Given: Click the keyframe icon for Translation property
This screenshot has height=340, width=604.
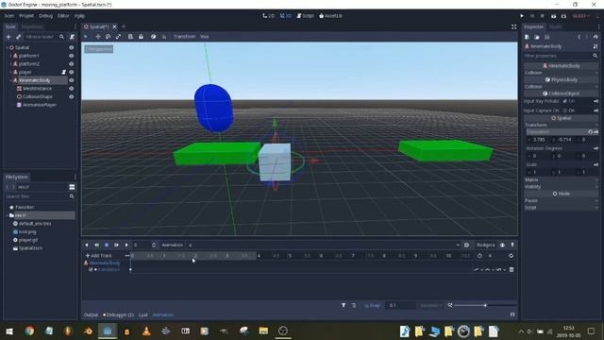Looking at the screenshot, I should (x=596, y=132).
